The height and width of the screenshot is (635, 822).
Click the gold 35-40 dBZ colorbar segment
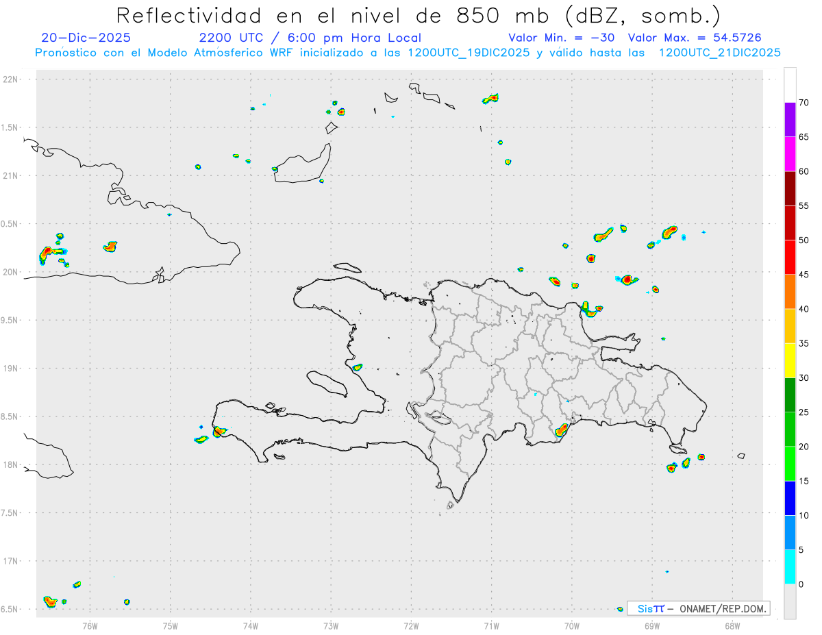[x=790, y=326]
